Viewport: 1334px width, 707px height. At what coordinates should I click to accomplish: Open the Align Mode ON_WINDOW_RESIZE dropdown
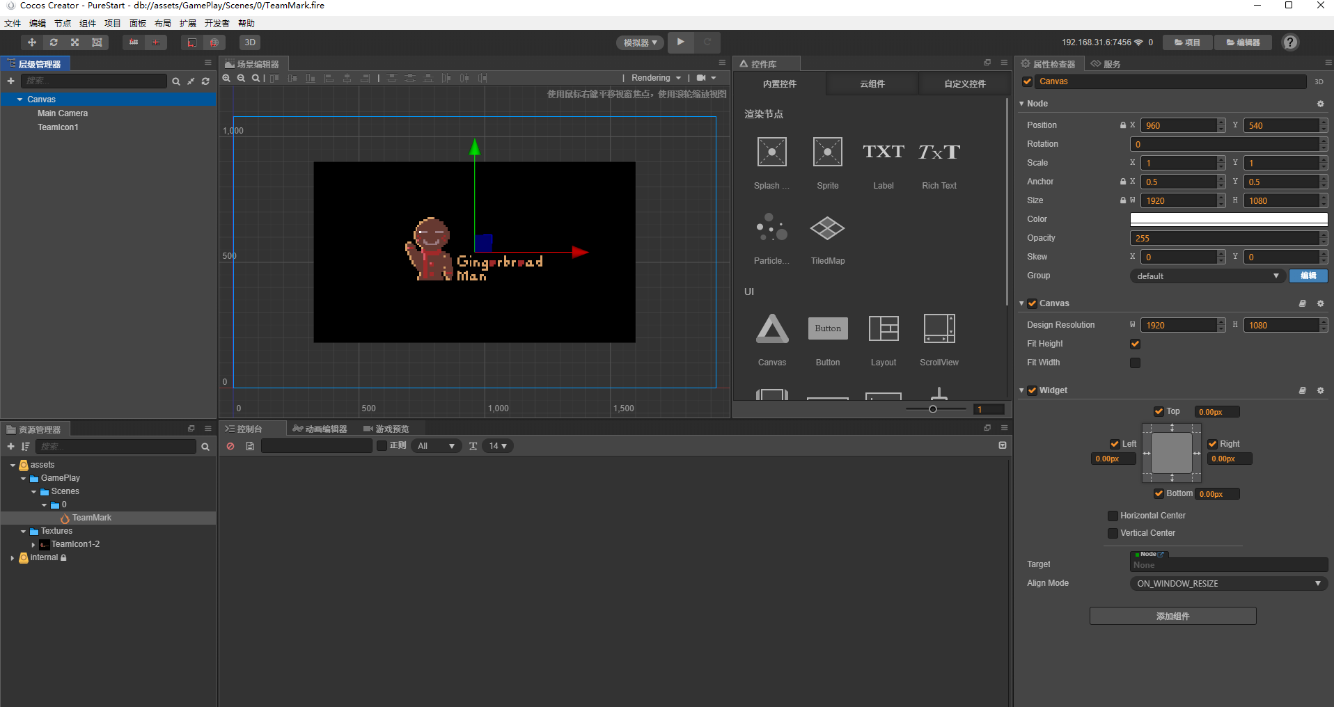pos(1228,583)
